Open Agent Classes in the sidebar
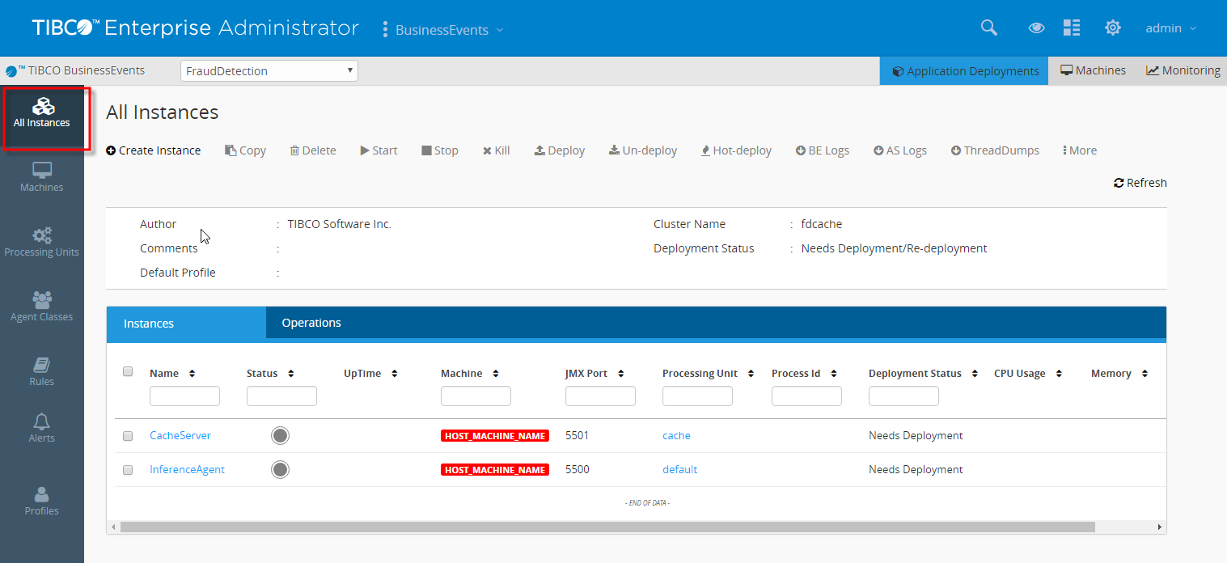Screen dimensions: 1227x563 pyautogui.click(x=42, y=307)
